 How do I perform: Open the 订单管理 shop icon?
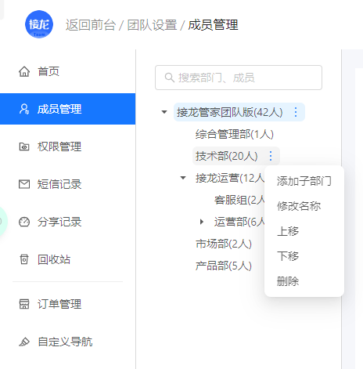click(x=24, y=304)
